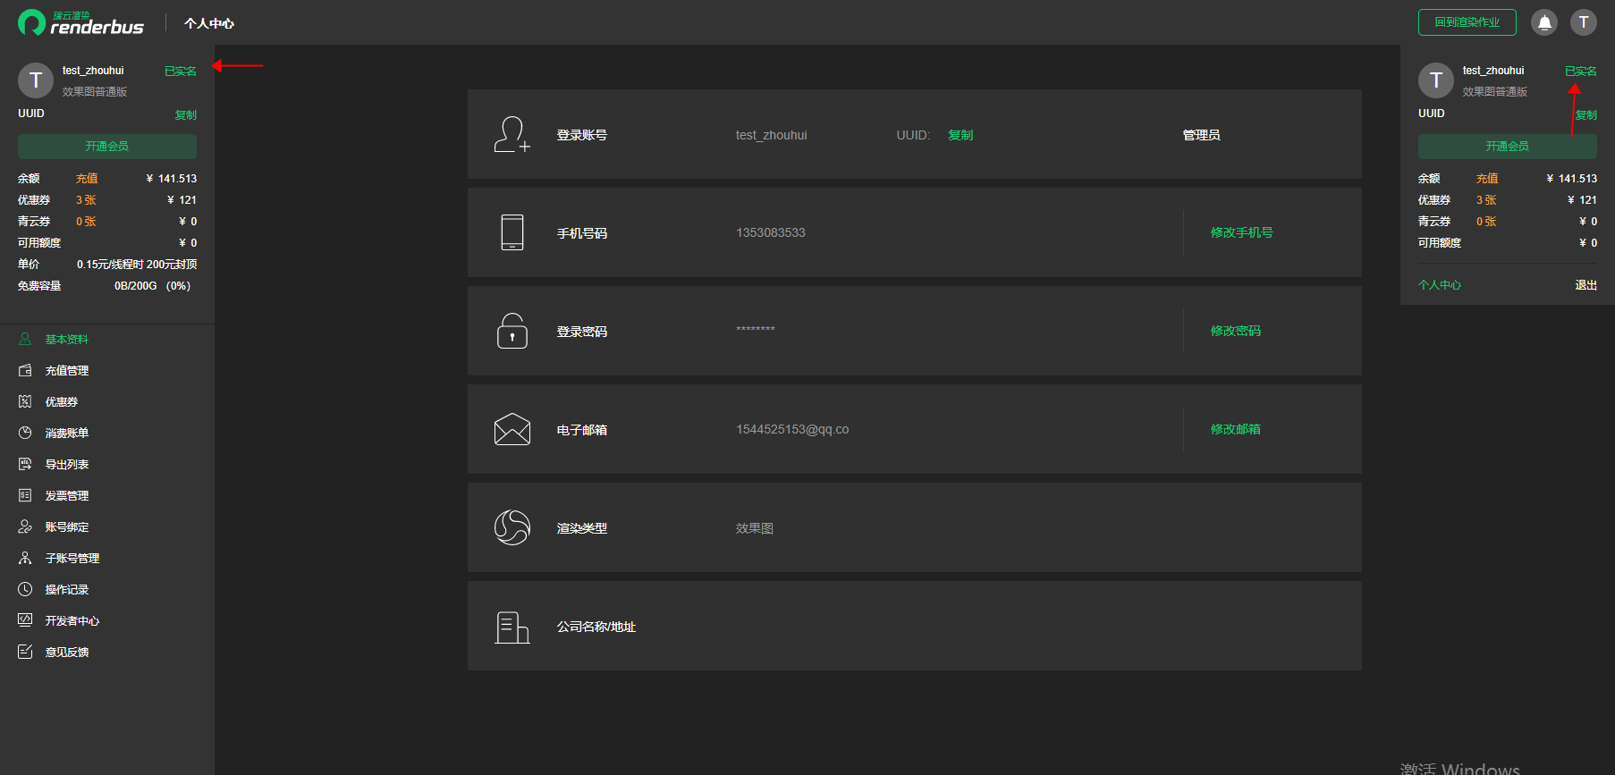The image size is (1615, 775).
Task: Click 复制 next to UUID in sidebar
Action: (x=186, y=114)
